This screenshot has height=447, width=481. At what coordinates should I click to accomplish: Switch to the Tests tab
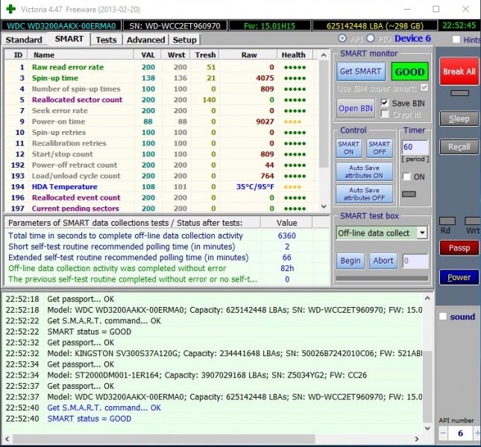[x=107, y=39]
